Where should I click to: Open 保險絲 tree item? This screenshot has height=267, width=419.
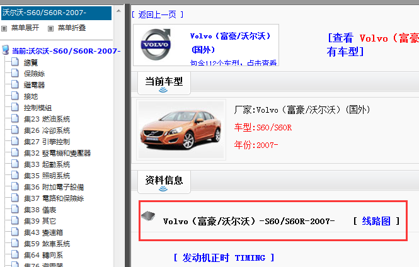coord(34,74)
